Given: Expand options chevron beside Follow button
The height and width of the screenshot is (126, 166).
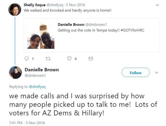Looking at the screenshot, I should [157, 73].
